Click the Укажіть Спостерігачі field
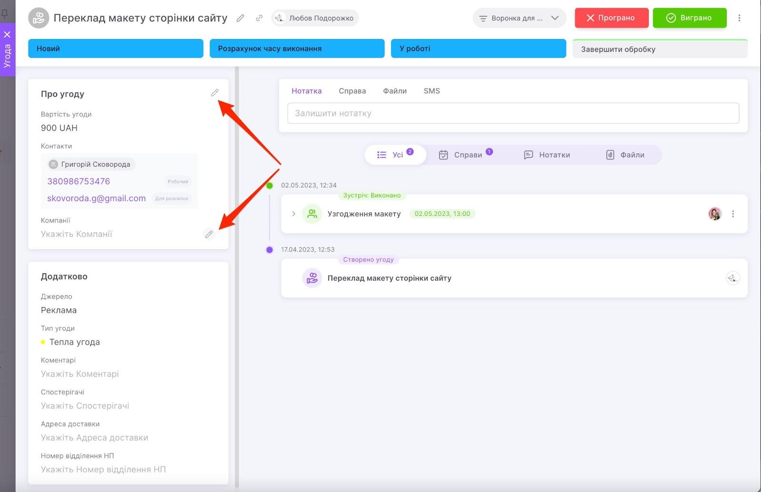This screenshot has height=492, width=761. tap(85, 405)
